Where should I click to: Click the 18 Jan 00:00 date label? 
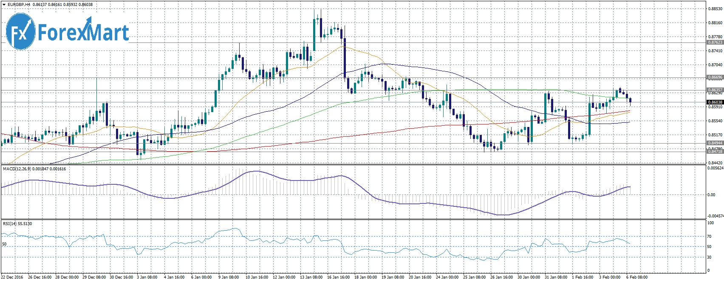[x=366, y=277]
